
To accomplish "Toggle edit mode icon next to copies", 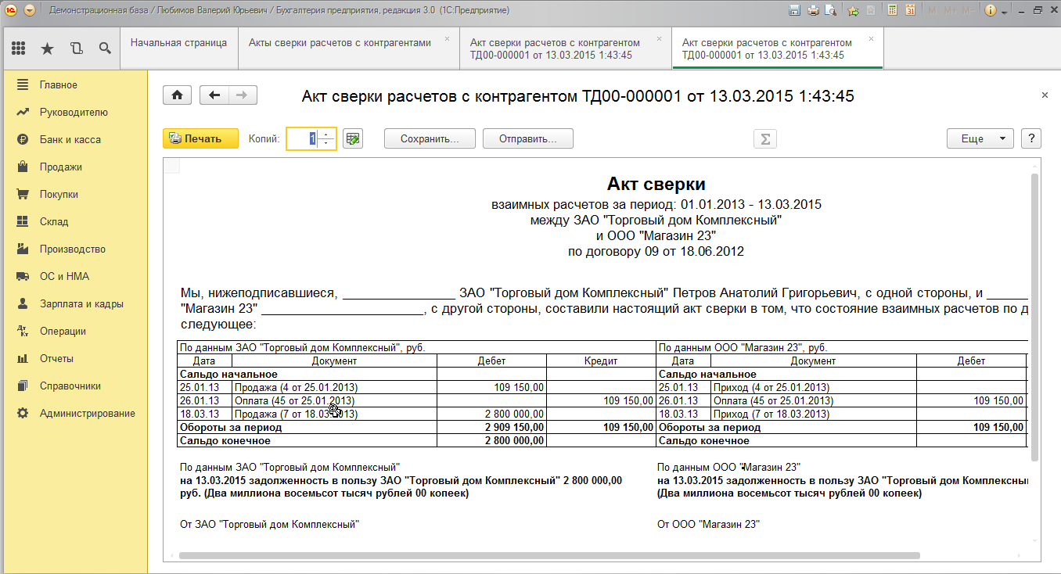I will coord(353,138).
